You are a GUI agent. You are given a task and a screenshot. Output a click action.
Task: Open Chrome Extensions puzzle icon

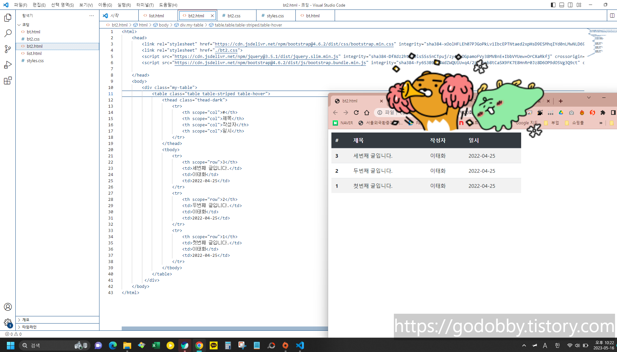603,113
